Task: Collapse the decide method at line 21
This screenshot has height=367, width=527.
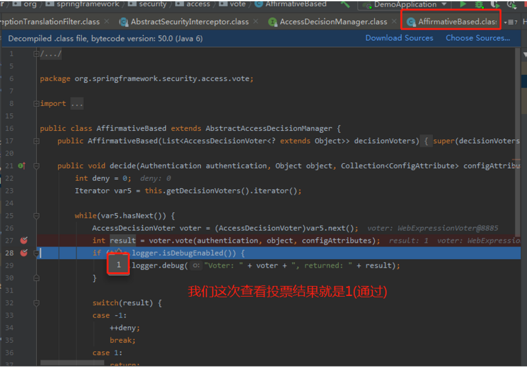Action: pyautogui.click(x=36, y=166)
